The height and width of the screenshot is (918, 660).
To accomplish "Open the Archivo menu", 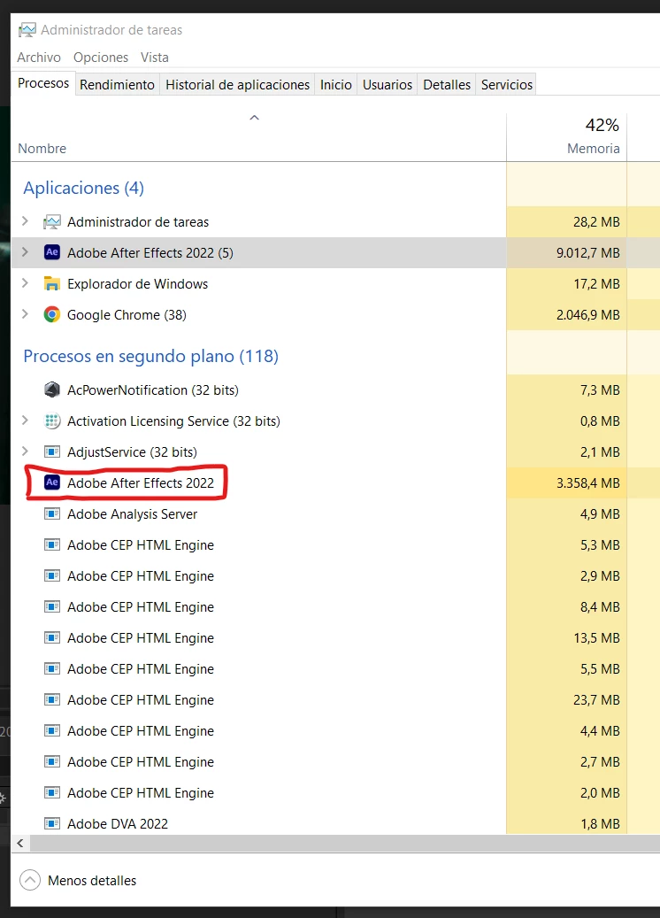I will [x=39, y=58].
